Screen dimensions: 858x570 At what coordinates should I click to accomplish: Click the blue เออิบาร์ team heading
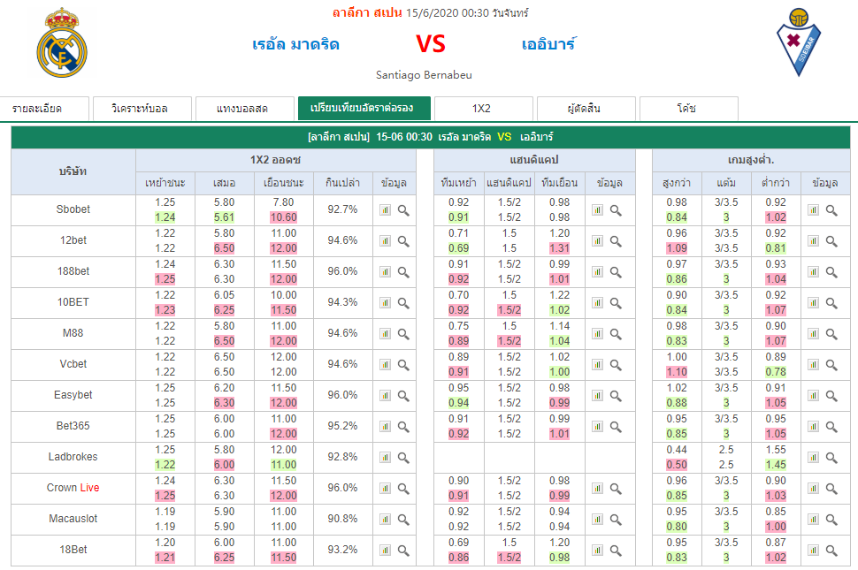[x=548, y=44]
